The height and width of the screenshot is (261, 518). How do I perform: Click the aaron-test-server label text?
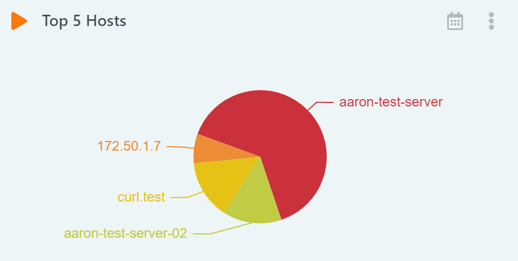tap(391, 102)
